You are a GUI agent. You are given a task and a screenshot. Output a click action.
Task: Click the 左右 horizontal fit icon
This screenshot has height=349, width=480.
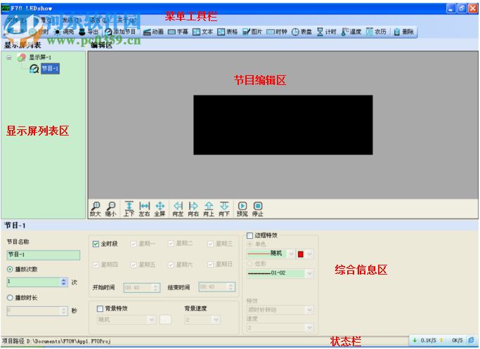145,209
